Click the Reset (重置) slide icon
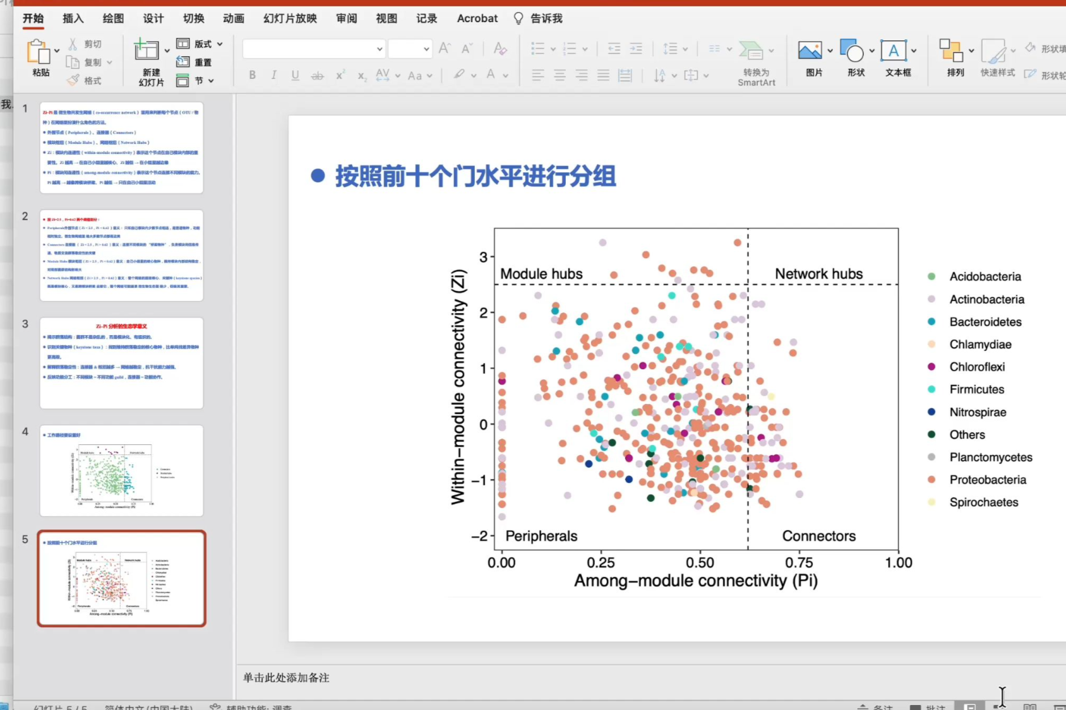The image size is (1066, 710). (x=183, y=62)
